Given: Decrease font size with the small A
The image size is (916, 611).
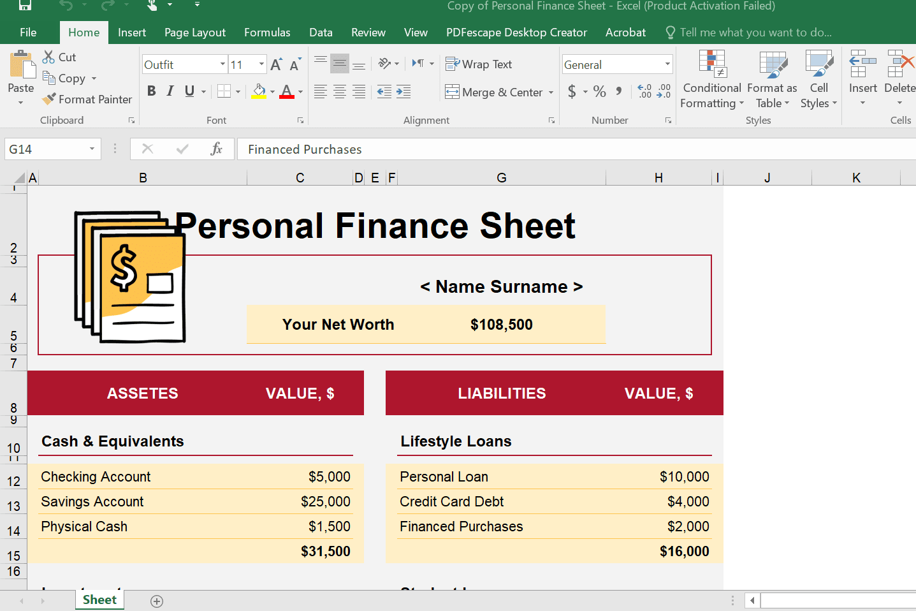Looking at the screenshot, I should [294, 65].
